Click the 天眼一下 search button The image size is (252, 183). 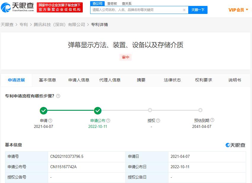click(x=198, y=10)
